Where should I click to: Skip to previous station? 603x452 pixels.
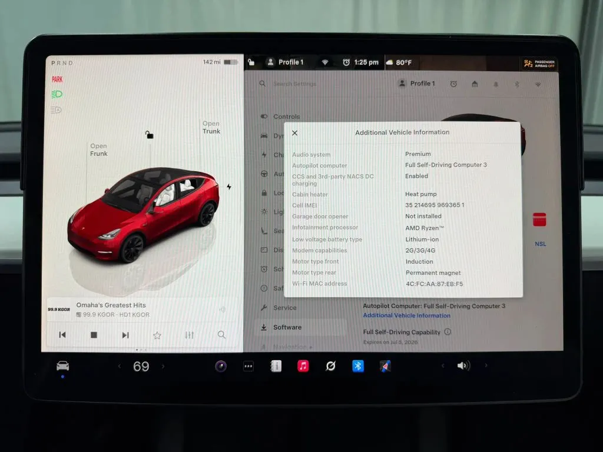point(62,335)
